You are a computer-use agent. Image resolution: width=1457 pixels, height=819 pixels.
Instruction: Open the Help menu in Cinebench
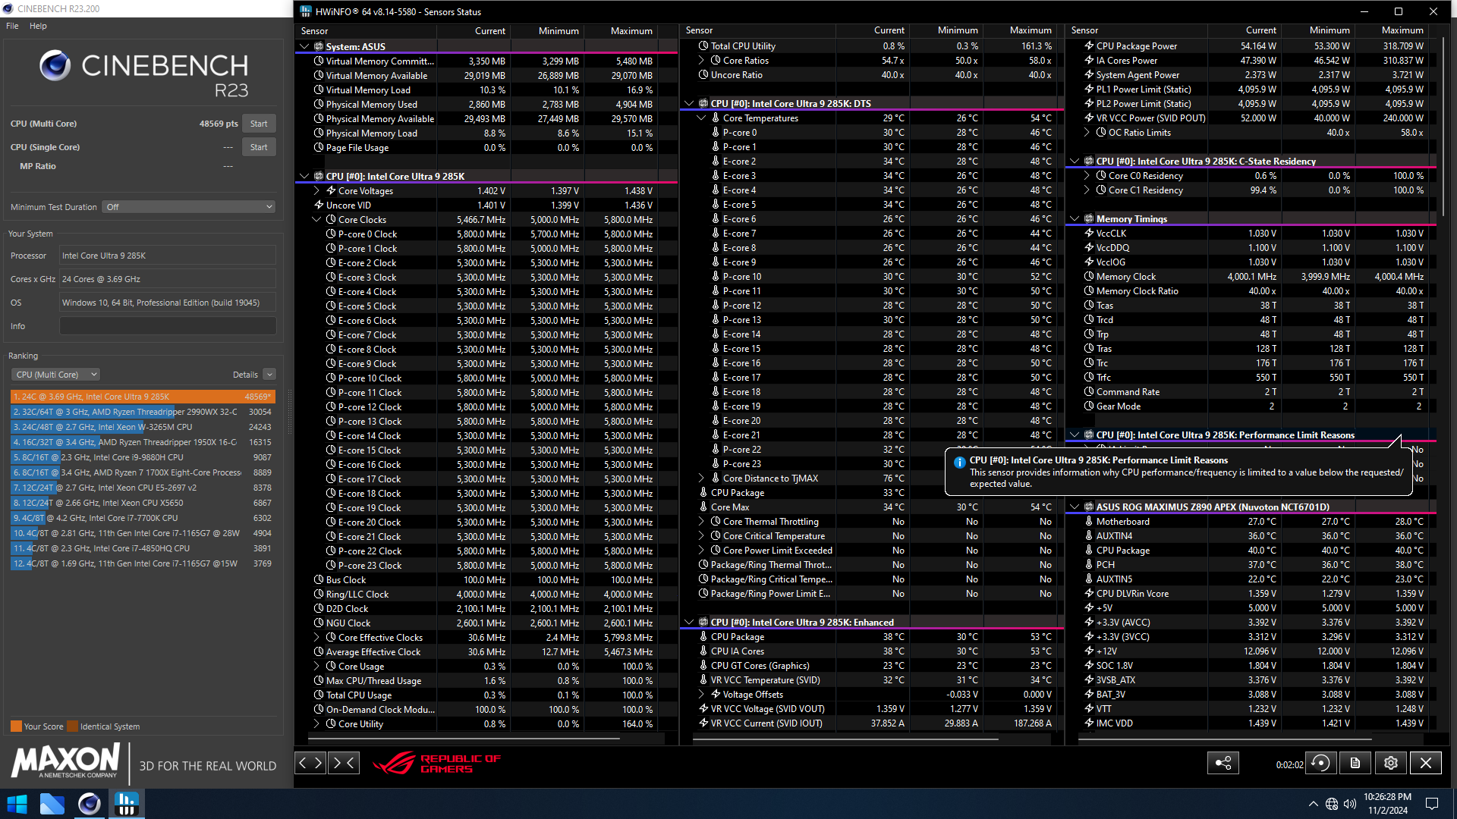38,26
